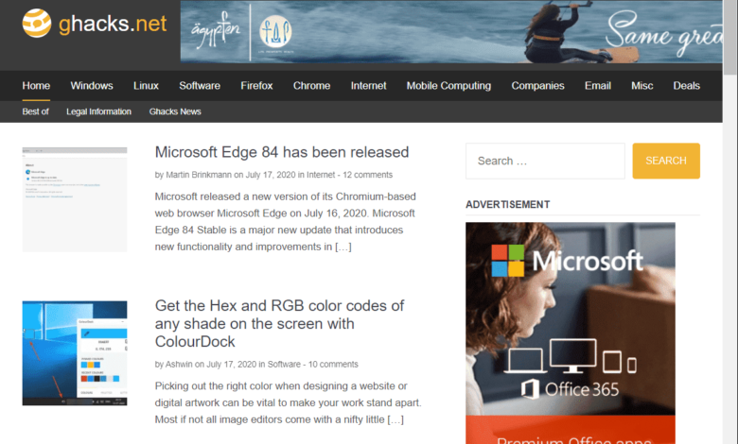Open the Legal Information link

pos(98,111)
